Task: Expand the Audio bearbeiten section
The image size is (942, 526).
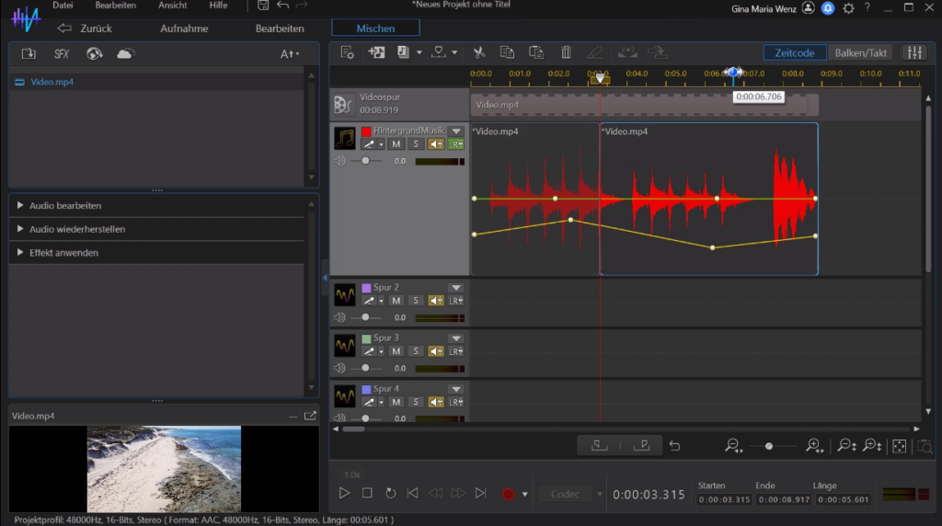Action: (64, 205)
